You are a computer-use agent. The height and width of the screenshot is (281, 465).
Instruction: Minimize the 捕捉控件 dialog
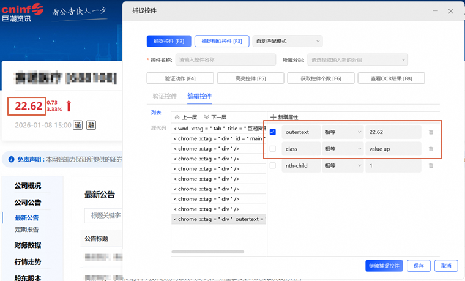[x=436, y=11]
